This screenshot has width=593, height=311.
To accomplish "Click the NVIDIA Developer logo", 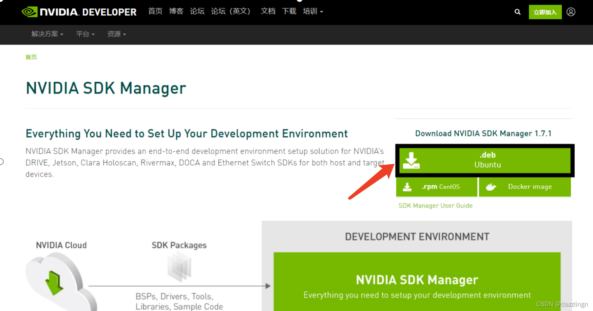I will (x=79, y=12).
